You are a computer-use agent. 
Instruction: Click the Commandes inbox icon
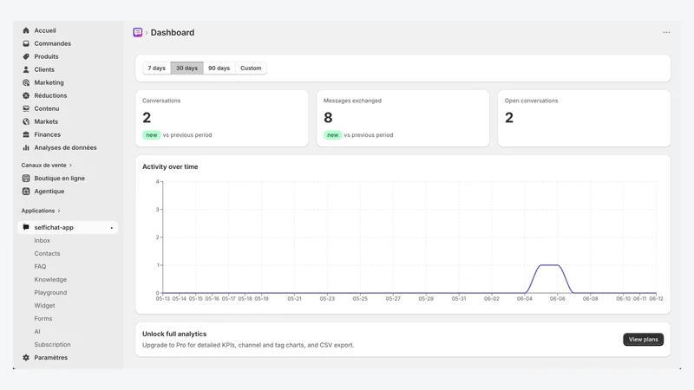[x=26, y=43]
